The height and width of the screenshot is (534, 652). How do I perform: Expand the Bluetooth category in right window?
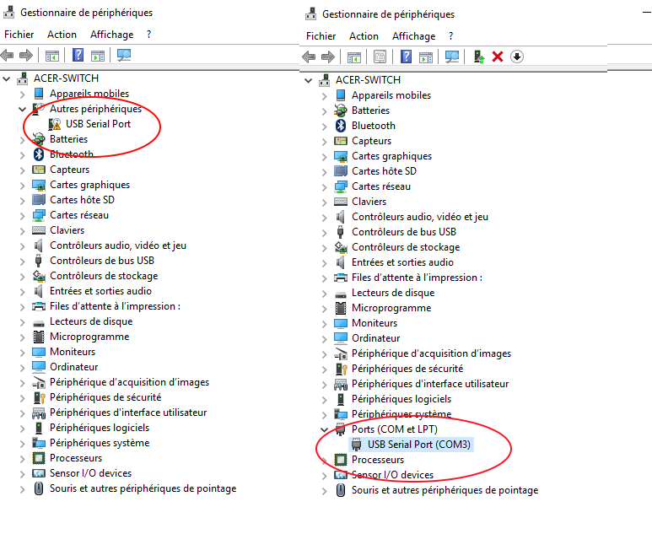[x=324, y=126]
